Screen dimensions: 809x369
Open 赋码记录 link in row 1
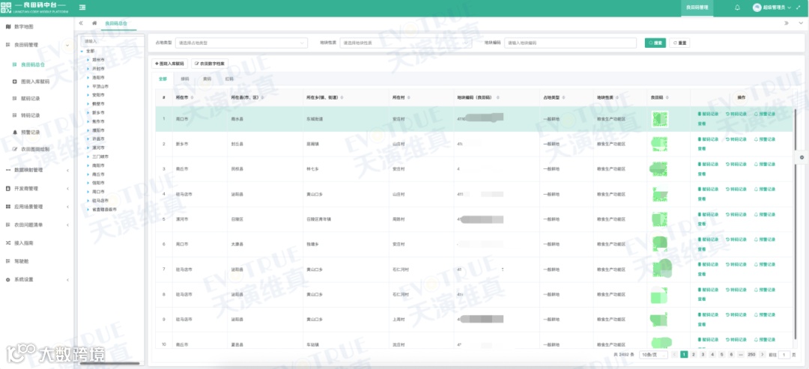click(x=709, y=114)
